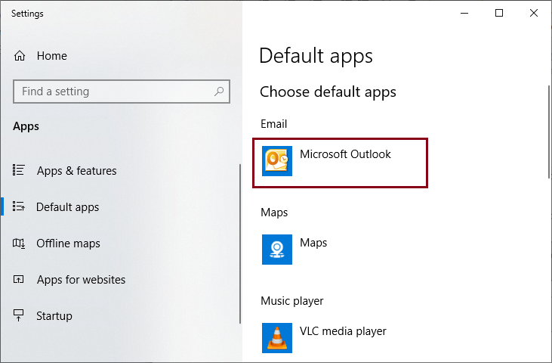Open Apps & features section

point(77,171)
